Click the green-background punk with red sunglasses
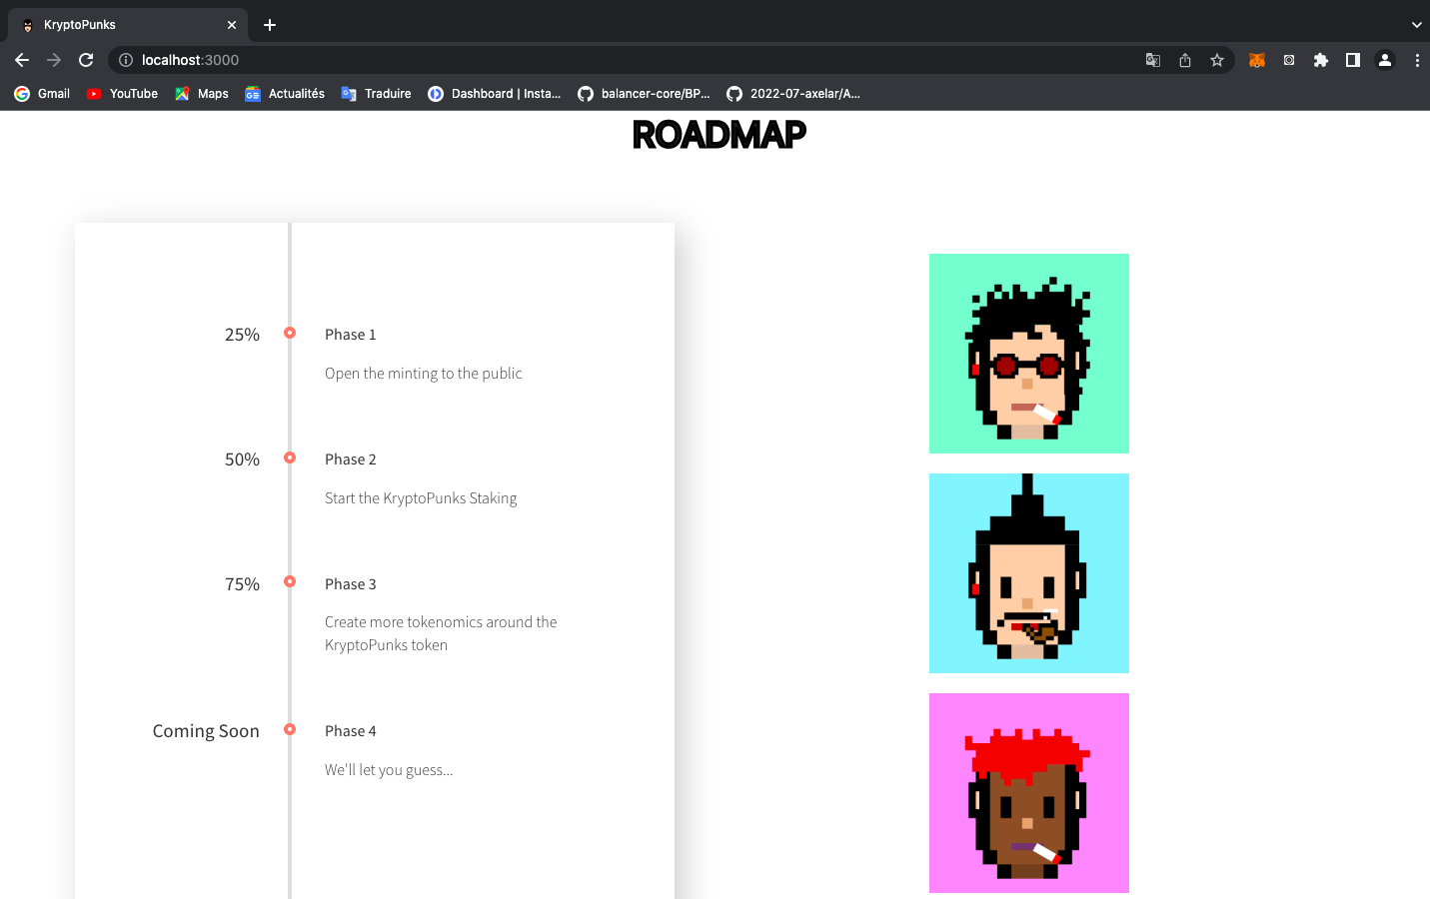The width and height of the screenshot is (1430, 899). (x=1029, y=354)
